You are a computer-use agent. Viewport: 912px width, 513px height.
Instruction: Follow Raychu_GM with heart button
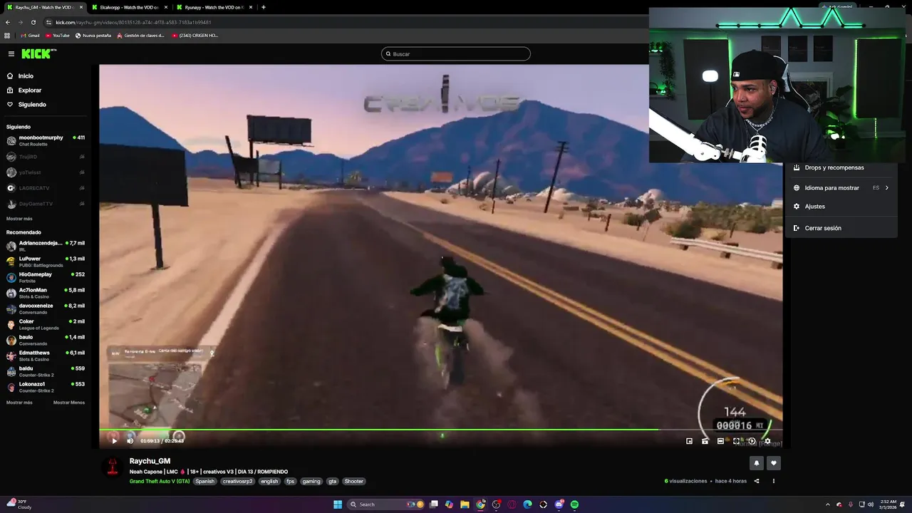click(x=774, y=463)
